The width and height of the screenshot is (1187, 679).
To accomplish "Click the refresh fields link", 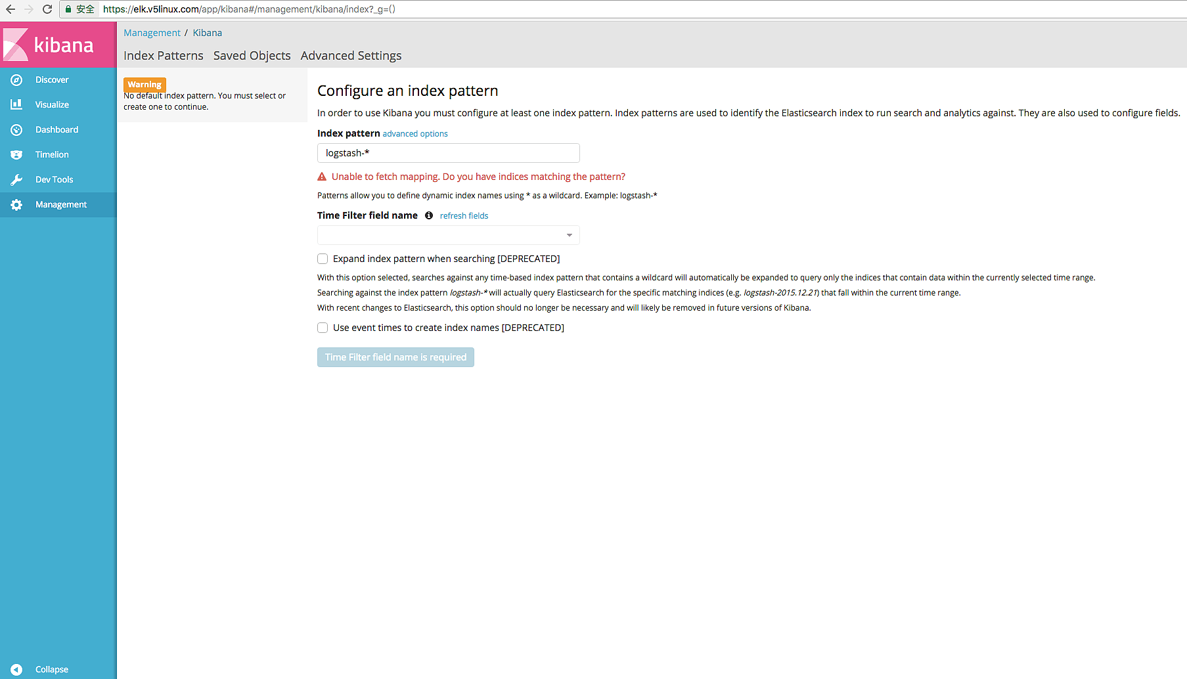I will [464, 216].
